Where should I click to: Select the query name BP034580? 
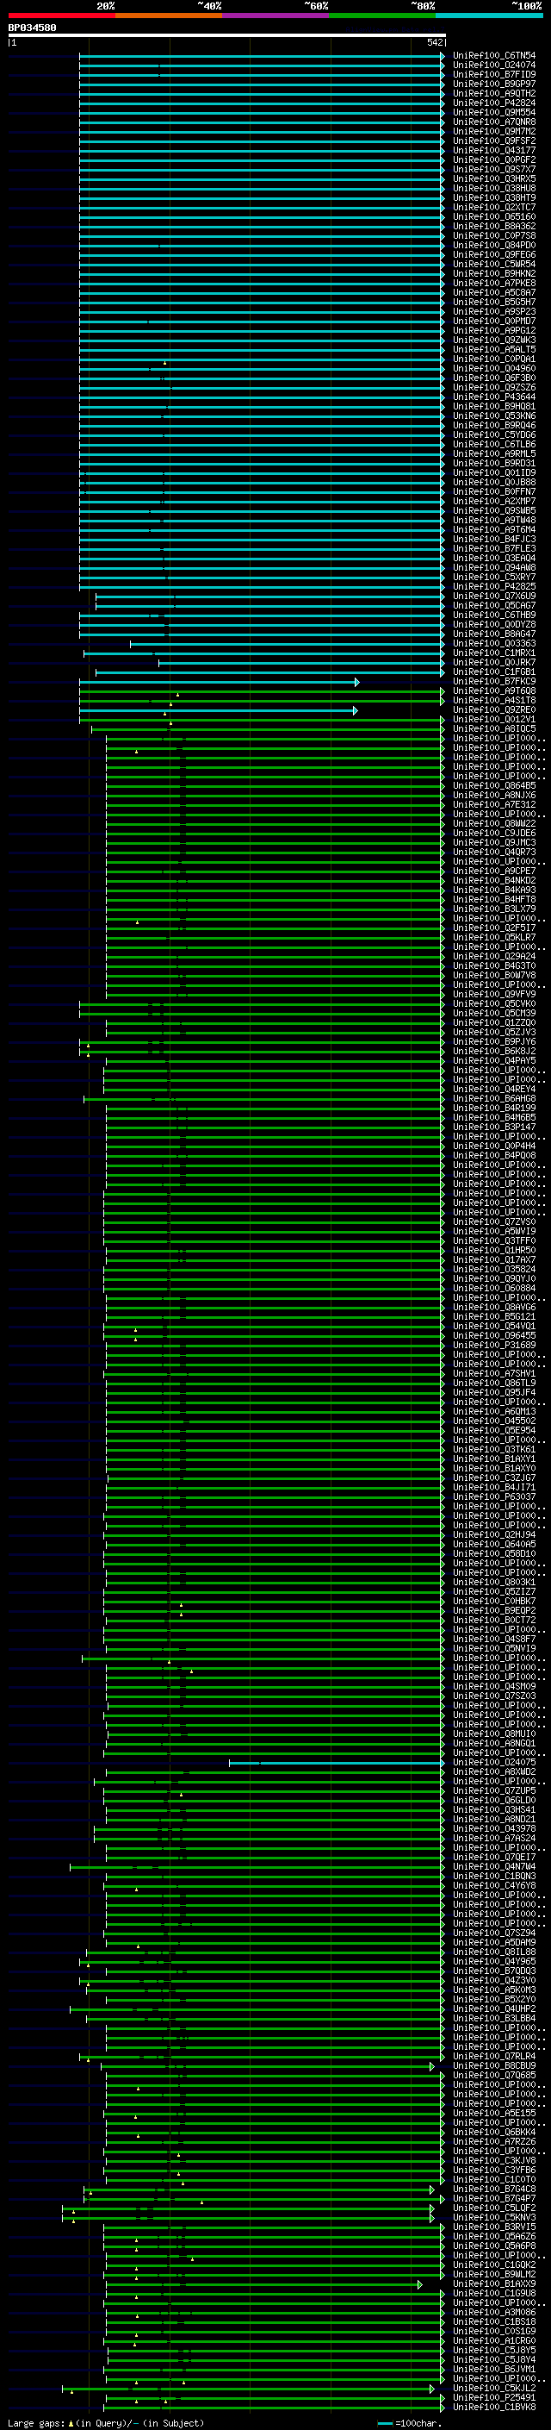32,28
